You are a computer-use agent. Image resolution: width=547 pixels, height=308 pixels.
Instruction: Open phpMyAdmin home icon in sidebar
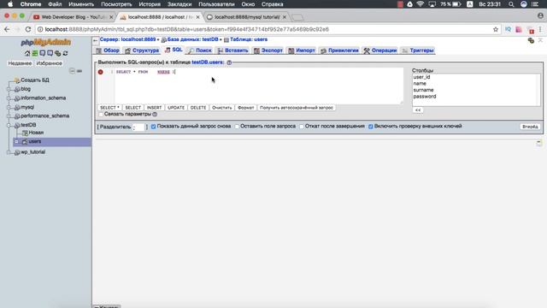tap(27, 53)
